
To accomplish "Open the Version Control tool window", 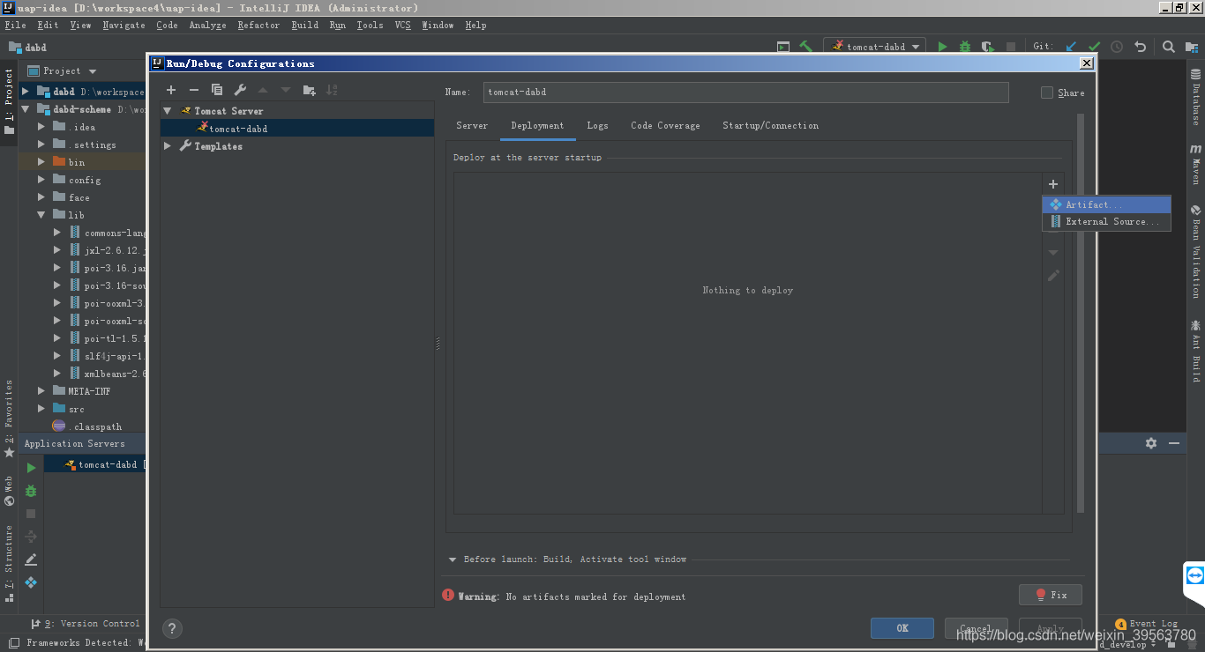I will pyautogui.click(x=86, y=624).
